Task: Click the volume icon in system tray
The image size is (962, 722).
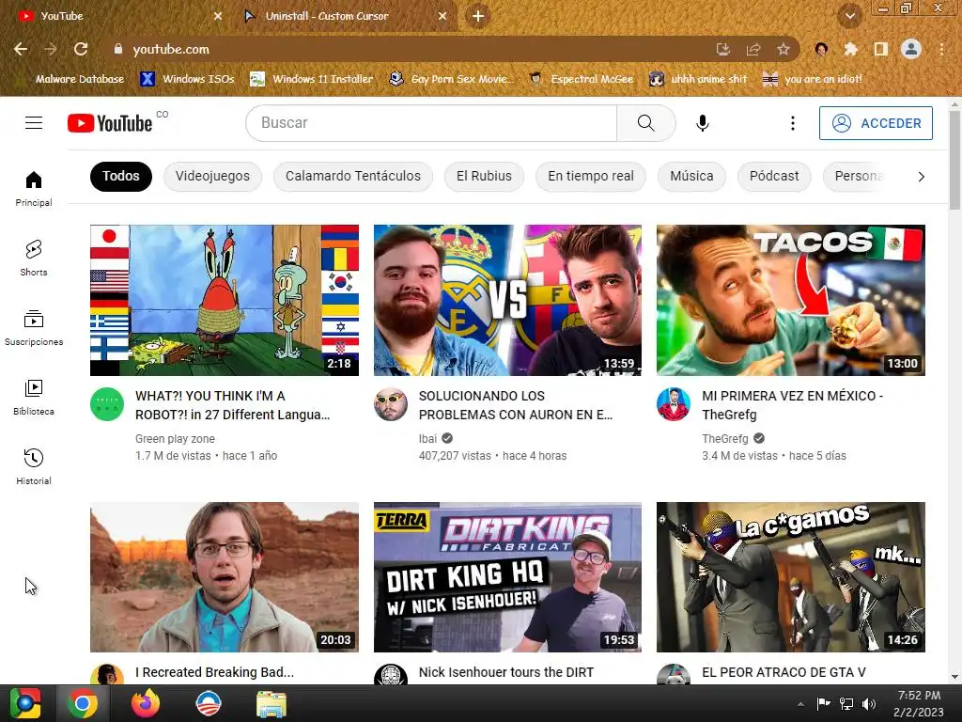Action: tap(869, 703)
